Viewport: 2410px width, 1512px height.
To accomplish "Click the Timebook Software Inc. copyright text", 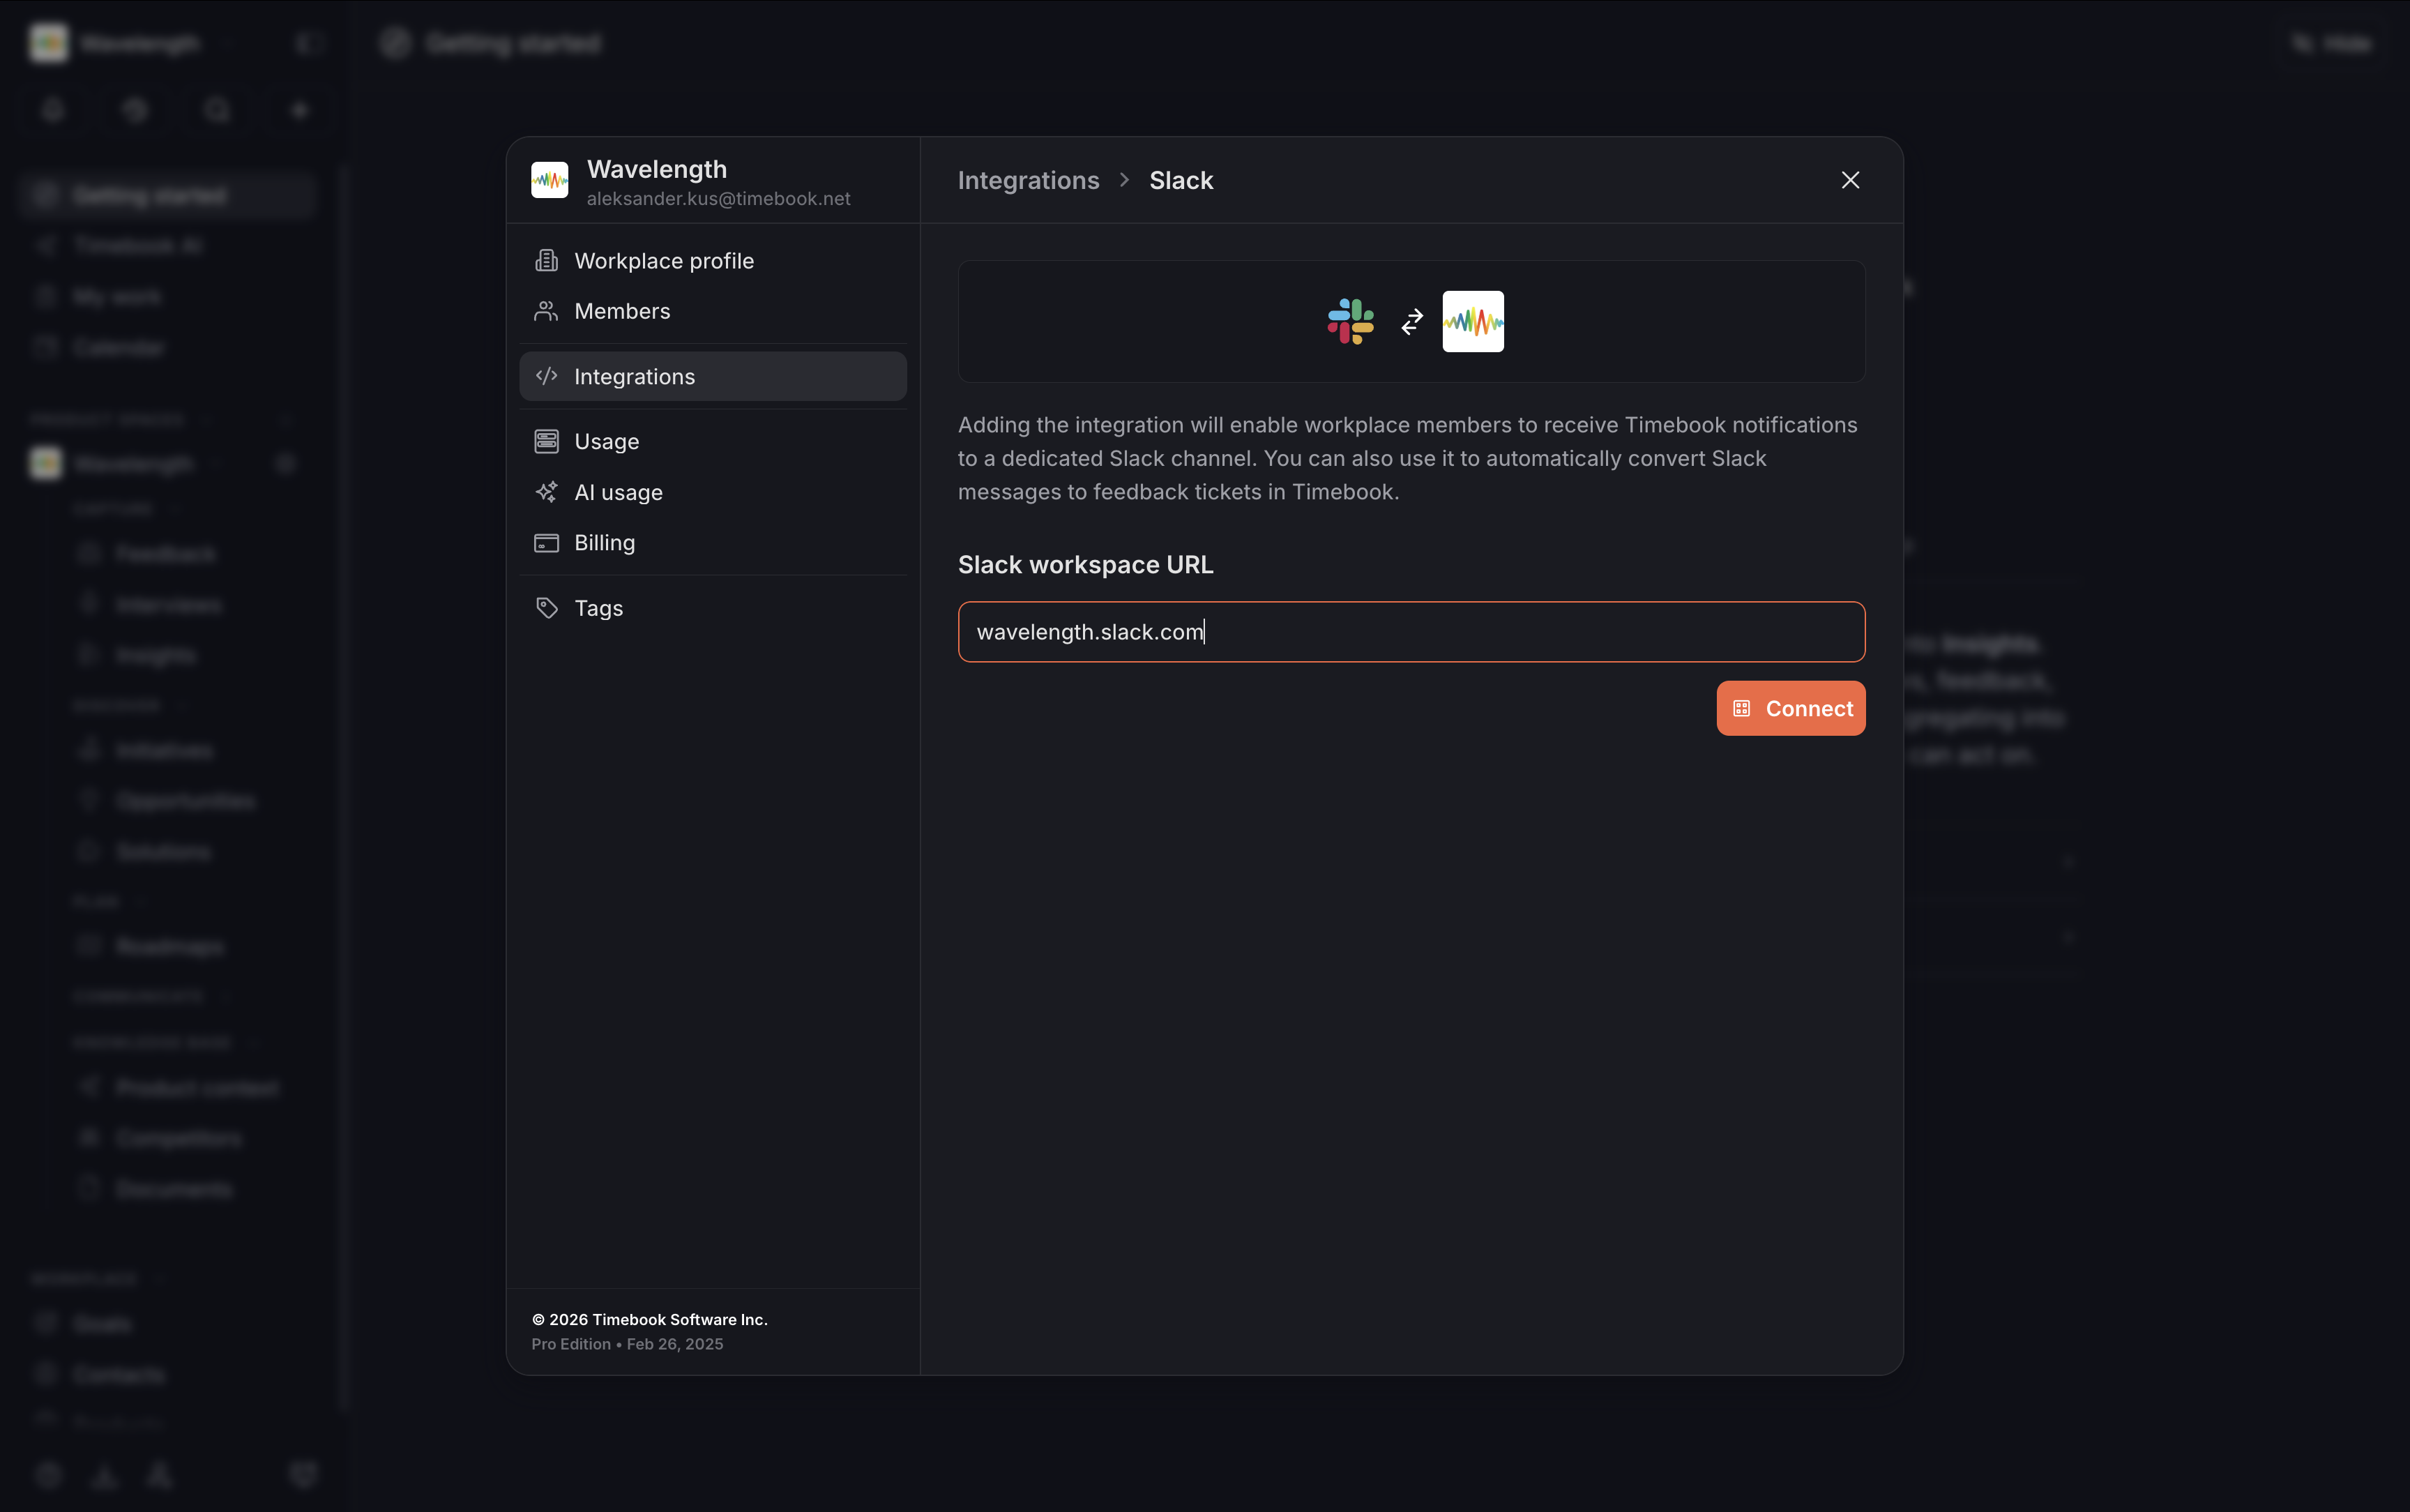I will (650, 1319).
